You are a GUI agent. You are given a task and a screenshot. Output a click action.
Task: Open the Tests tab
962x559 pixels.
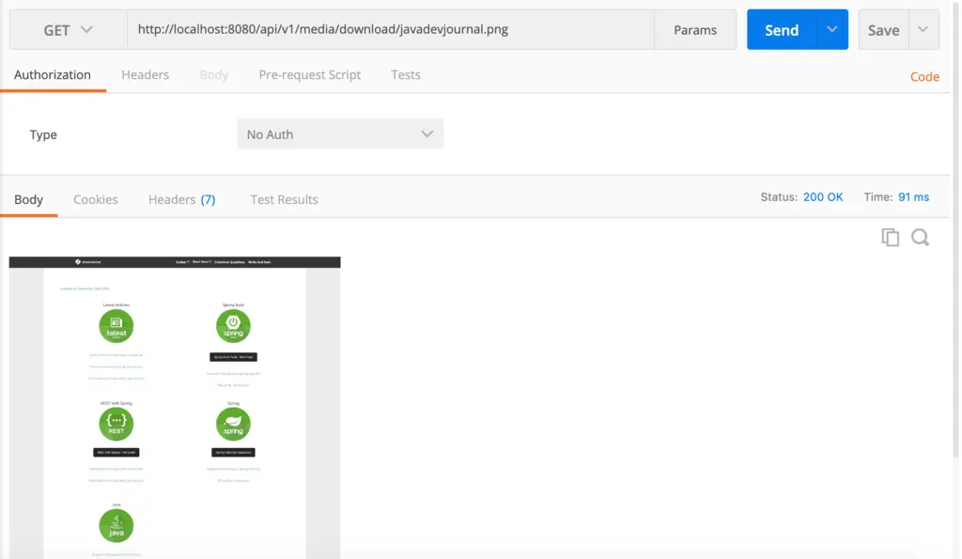[406, 75]
